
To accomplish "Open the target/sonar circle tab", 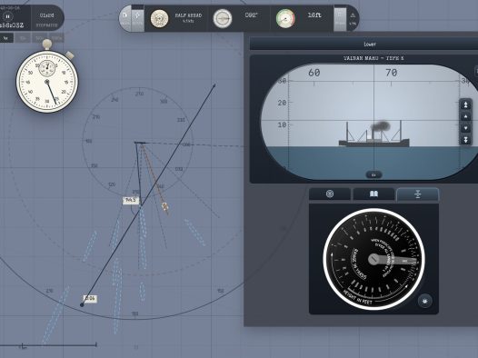I will click(330, 194).
